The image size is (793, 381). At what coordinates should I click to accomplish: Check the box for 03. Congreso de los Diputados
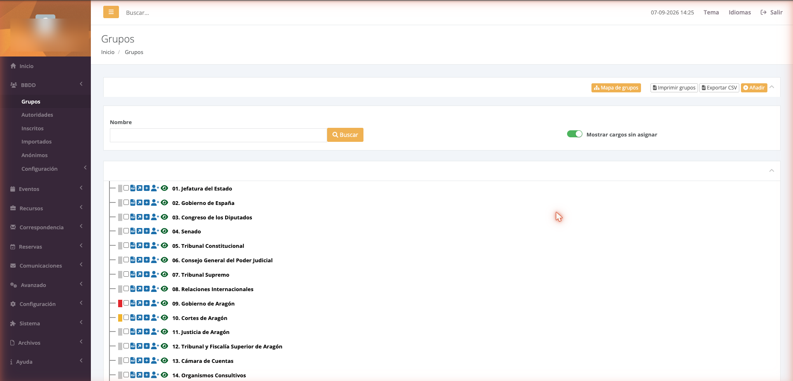pyautogui.click(x=126, y=217)
